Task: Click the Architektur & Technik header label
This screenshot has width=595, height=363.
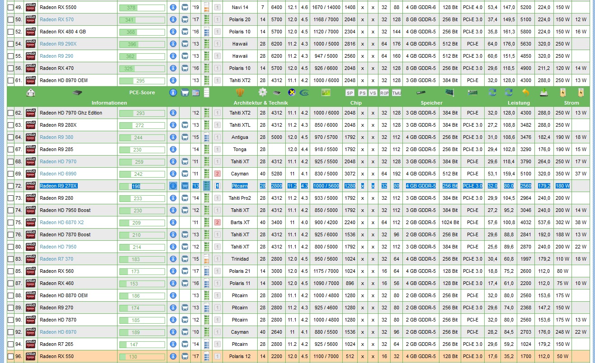Action: 260,103
